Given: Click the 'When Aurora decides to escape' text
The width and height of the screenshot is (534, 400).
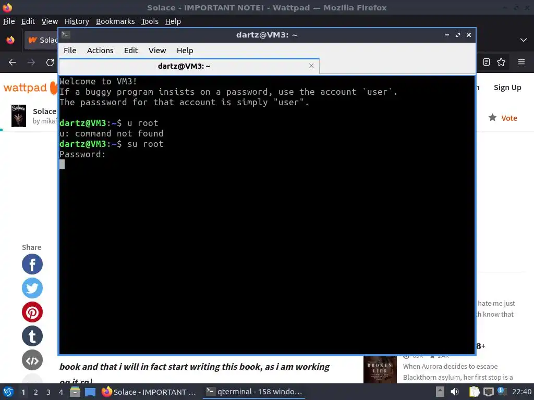Looking at the screenshot, I should 450,366.
